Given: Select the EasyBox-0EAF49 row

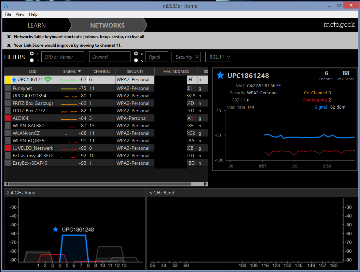Looking at the screenshot, I should 106,163.
